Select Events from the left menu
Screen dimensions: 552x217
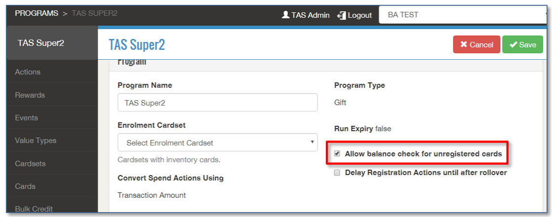point(26,118)
